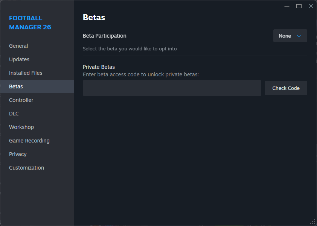Navigate to the Workshop tab
The image size is (317, 226).
[x=21, y=127]
